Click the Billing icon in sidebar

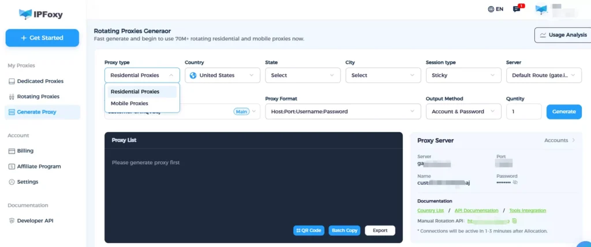pyautogui.click(x=12, y=151)
